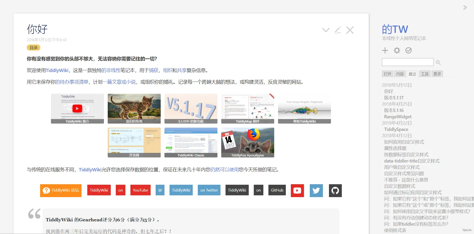Select the 工具 sidebar tab
Image resolution: width=474 pixels, height=234 pixels.
[425, 74]
